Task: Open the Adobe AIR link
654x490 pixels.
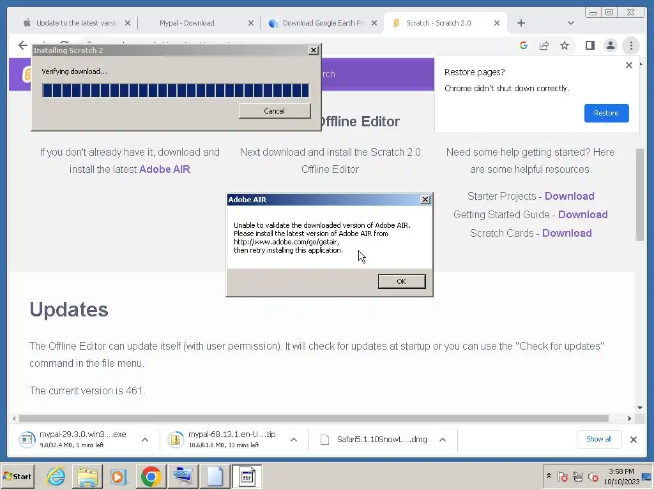Action: coord(164,169)
